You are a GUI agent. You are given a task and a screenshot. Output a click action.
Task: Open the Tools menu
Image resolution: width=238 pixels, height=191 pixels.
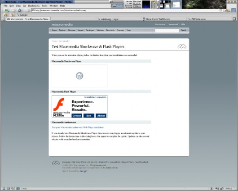(44, 6)
